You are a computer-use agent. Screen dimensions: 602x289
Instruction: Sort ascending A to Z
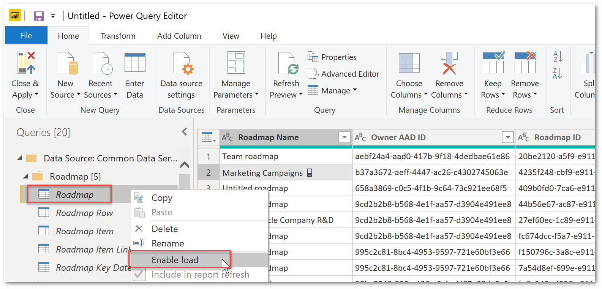pos(557,57)
